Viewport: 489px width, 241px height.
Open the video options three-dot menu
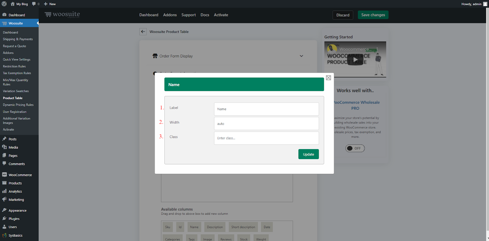[x=377, y=49]
